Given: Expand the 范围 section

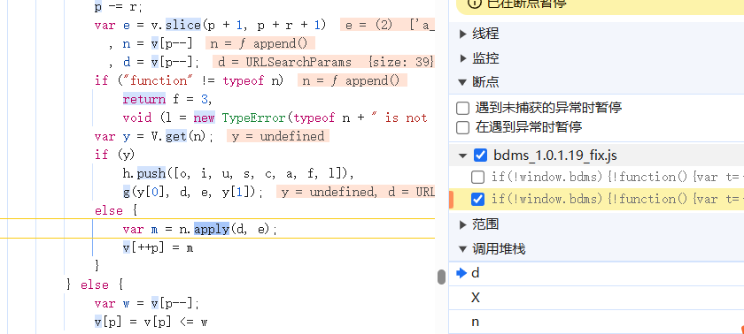Looking at the screenshot, I should (x=463, y=224).
